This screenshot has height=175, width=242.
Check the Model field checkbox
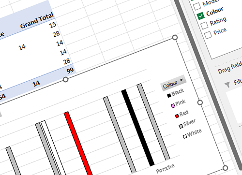coord(197,6)
